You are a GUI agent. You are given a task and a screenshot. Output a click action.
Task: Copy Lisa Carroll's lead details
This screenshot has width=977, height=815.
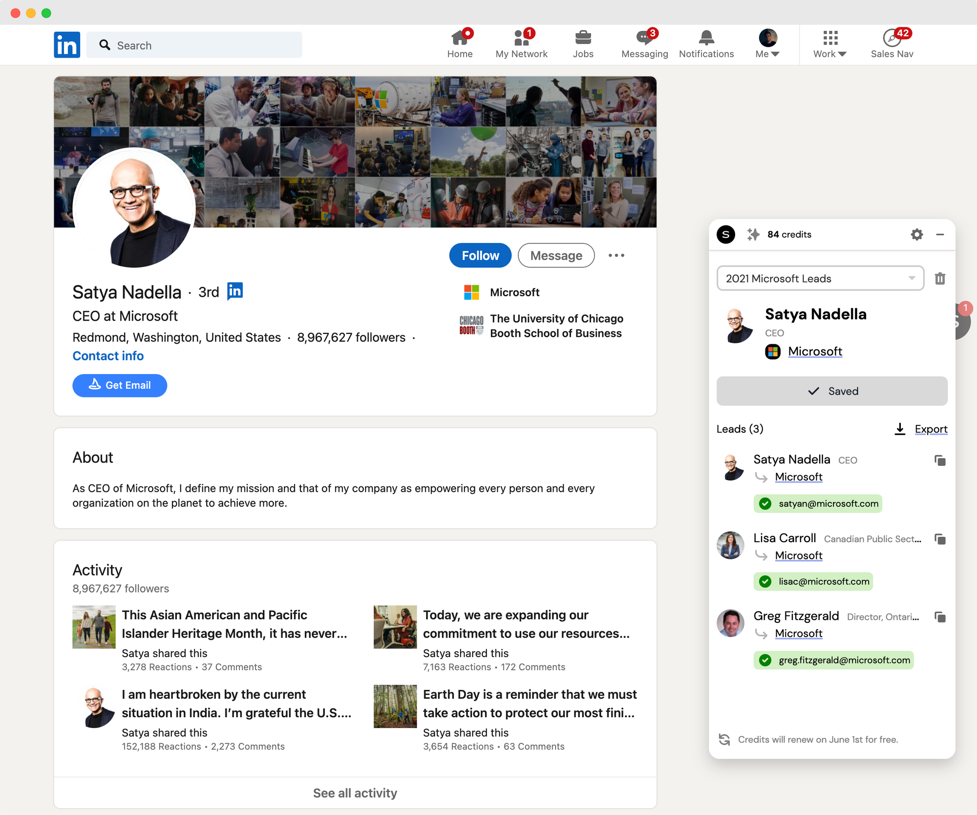click(940, 539)
